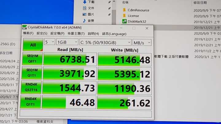Open the 佈景主題(T) menu
221x124 pixels.
tap(76, 34)
